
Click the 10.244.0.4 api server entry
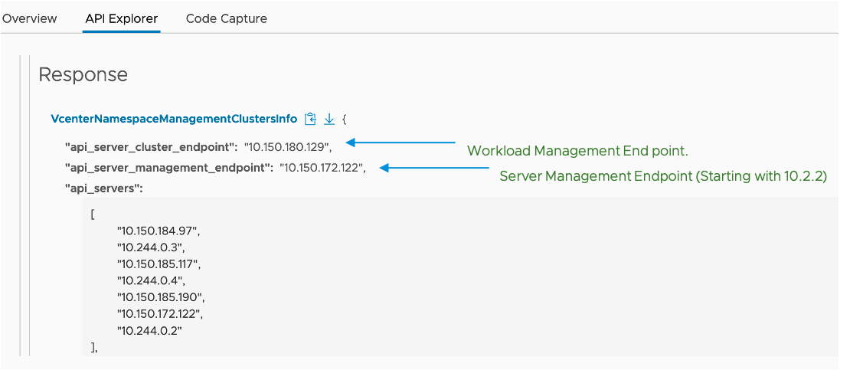[150, 280]
